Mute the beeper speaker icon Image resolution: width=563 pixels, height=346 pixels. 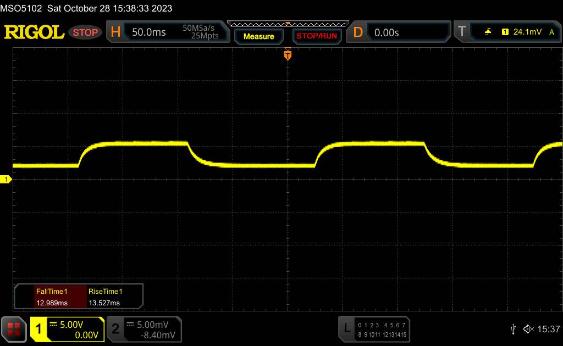(x=528, y=329)
